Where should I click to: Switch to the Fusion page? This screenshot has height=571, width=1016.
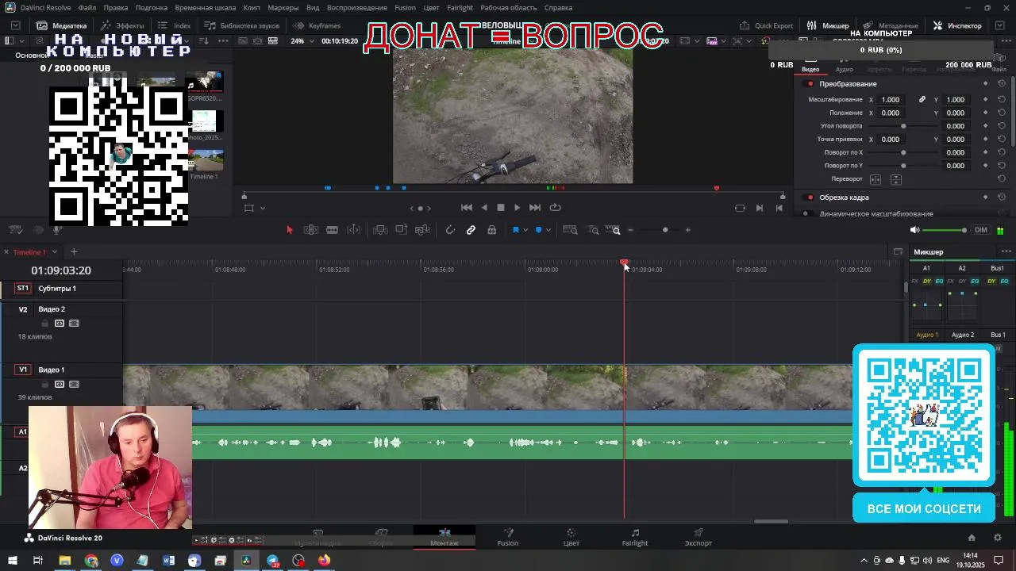coord(508,537)
